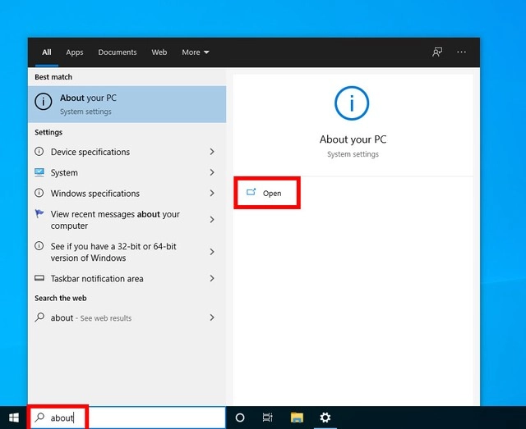The image size is (526, 429).
Task: Select the System setting result
Action: coord(127,172)
